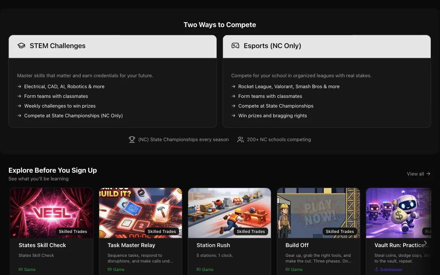
Task: Click the Task Master Relay title
Action: click(131, 245)
